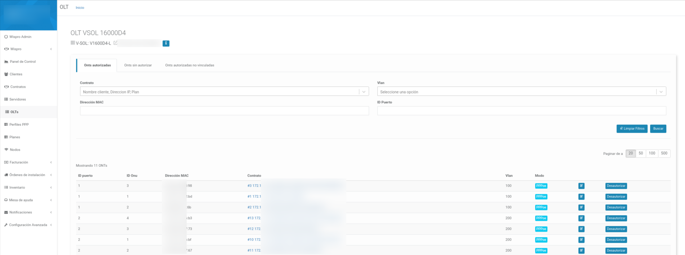The image size is (685, 255).
Task: Click edit icon for contract #10 row
Action: 581,240
